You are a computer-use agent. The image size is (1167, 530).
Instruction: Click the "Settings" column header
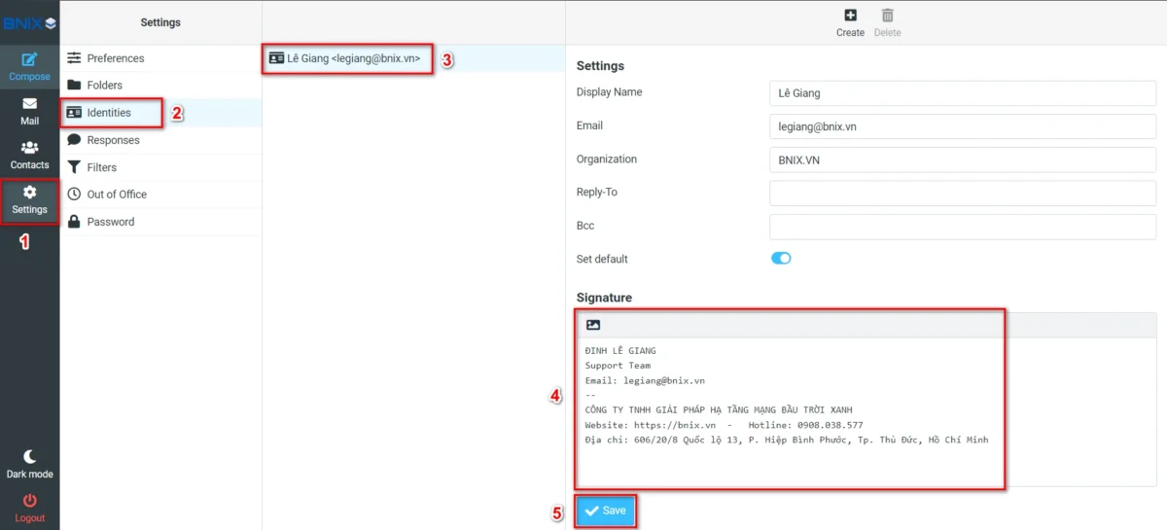tap(160, 22)
